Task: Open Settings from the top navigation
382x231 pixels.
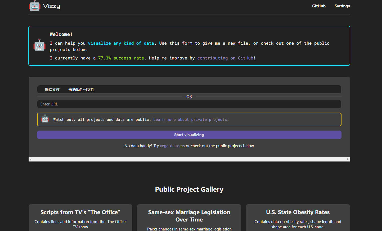Action: pyautogui.click(x=342, y=6)
